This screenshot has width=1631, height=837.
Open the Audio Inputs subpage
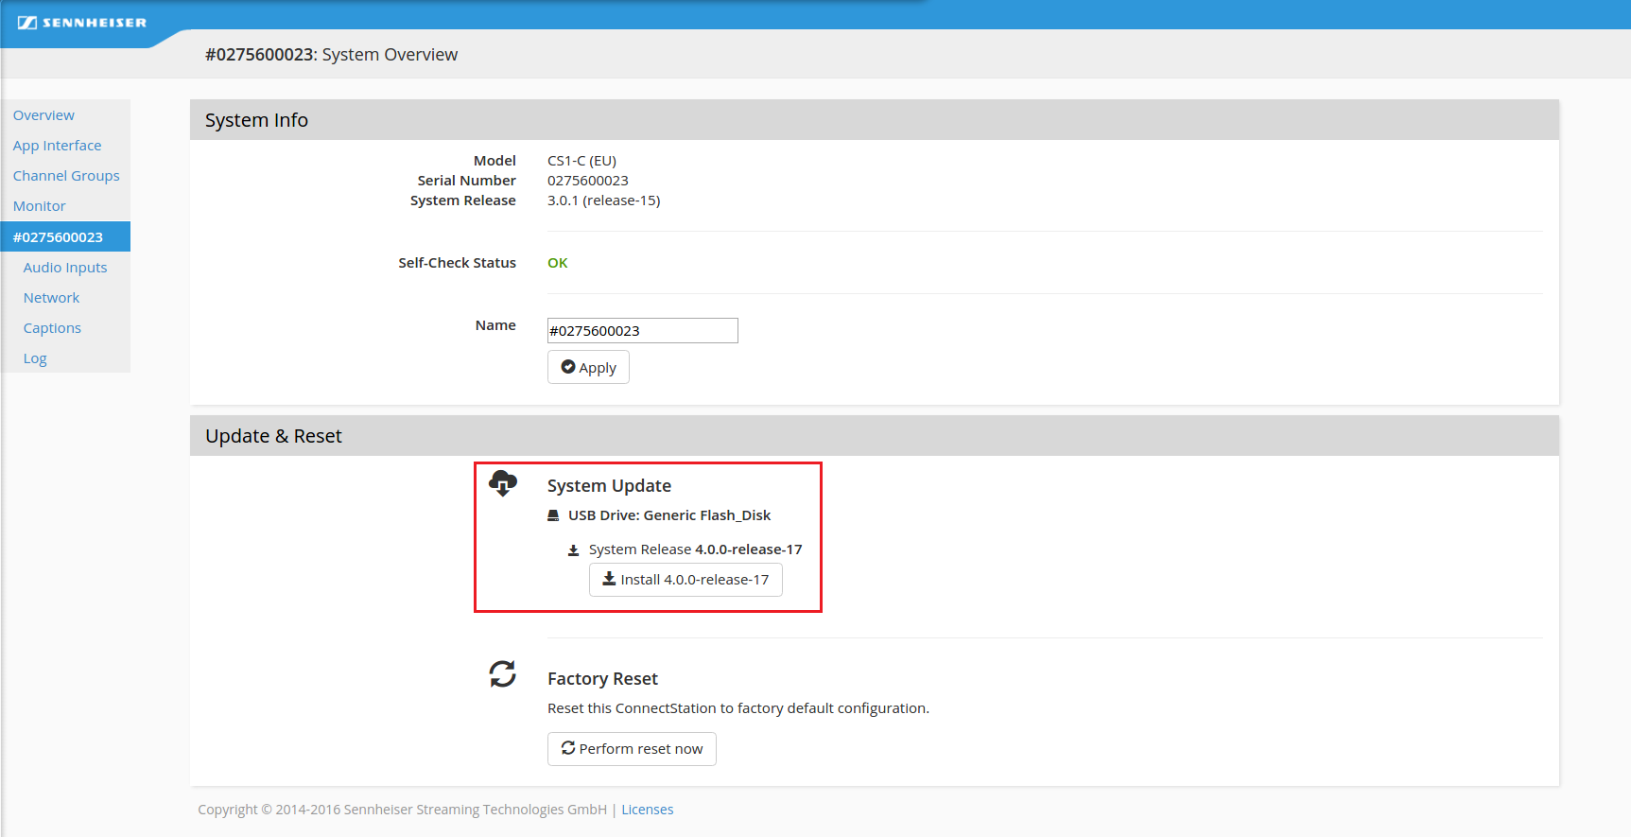click(65, 268)
